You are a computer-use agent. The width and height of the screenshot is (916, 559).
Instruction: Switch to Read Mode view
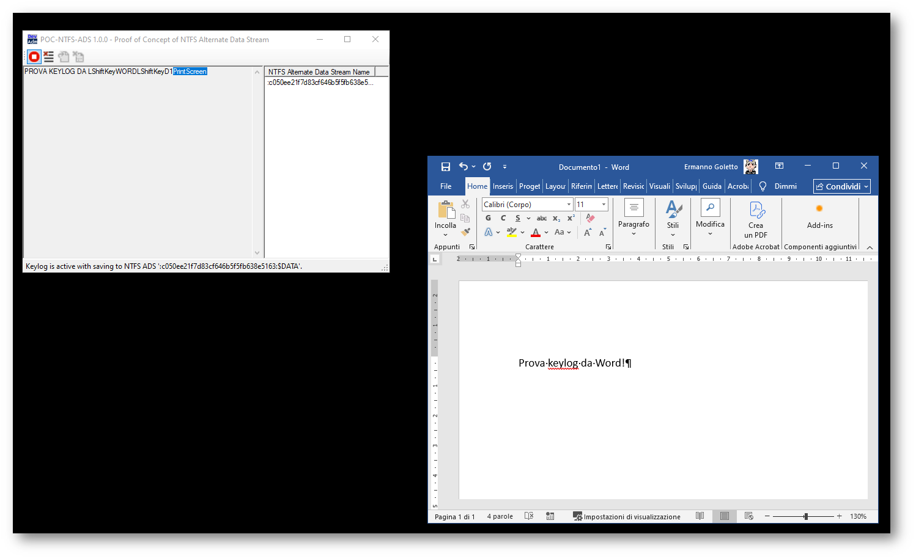(700, 516)
